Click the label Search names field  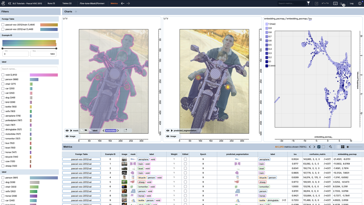click(29, 69)
